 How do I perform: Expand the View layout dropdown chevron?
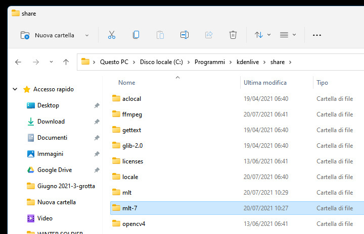[294, 35]
